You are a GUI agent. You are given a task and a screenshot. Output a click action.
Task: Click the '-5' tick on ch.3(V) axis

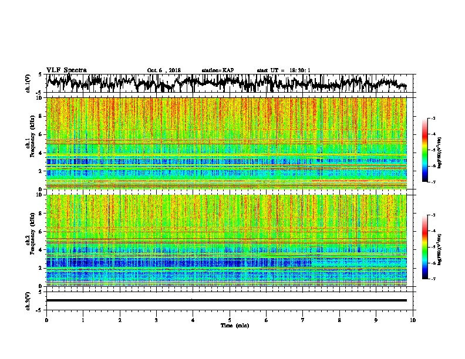pyautogui.click(x=39, y=310)
